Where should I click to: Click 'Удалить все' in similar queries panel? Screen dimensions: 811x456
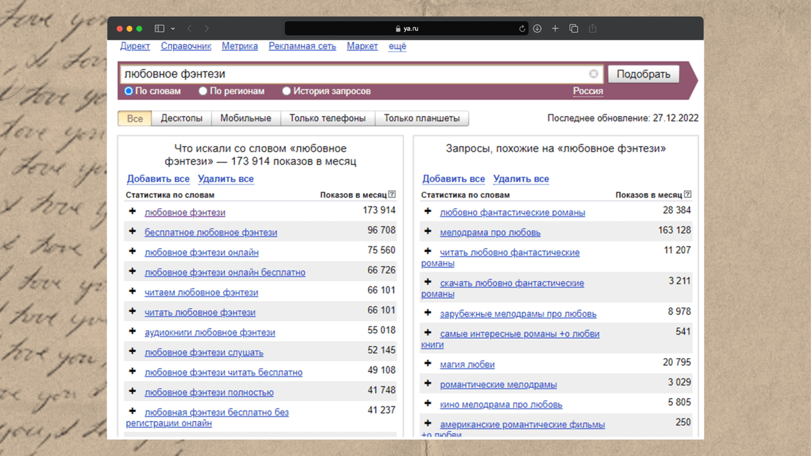[521, 179]
